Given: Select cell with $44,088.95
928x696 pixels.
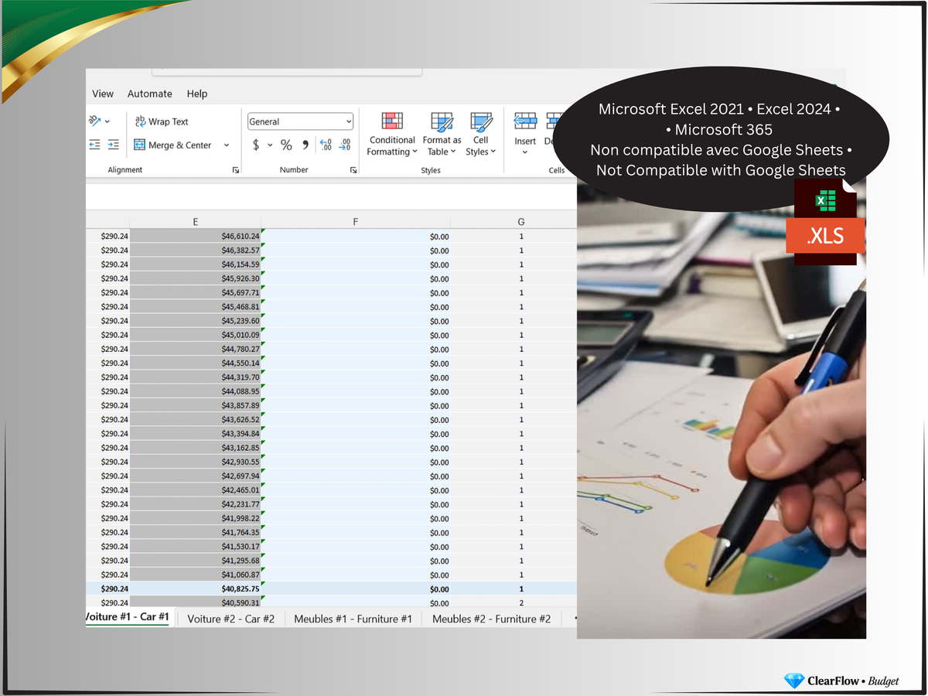Looking at the screenshot, I should (196, 391).
